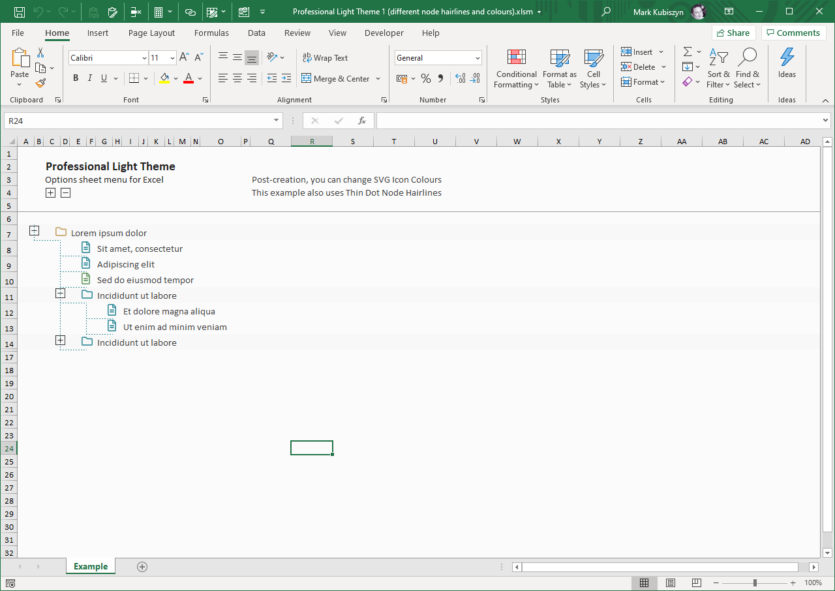This screenshot has height=591, width=835.
Task: Click inside the Name Box field
Action: click(137, 121)
